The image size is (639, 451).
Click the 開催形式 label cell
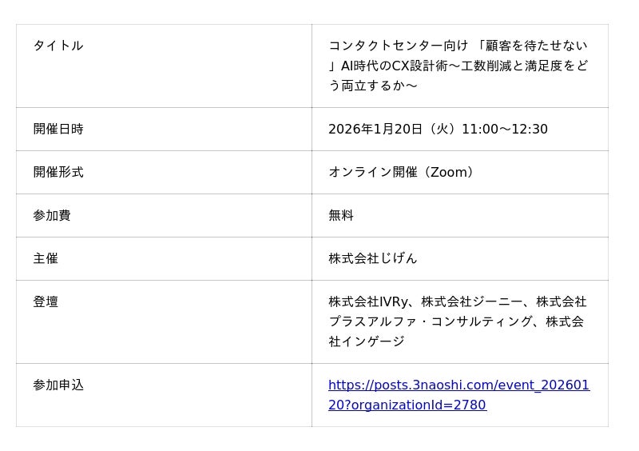(58, 173)
